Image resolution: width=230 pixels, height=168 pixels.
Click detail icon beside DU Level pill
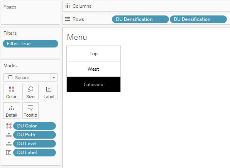[9, 144]
